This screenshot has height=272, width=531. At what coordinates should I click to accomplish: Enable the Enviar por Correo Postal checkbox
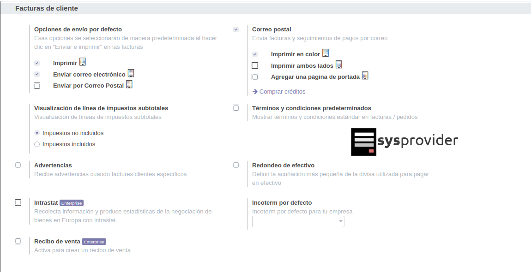coord(37,85)
